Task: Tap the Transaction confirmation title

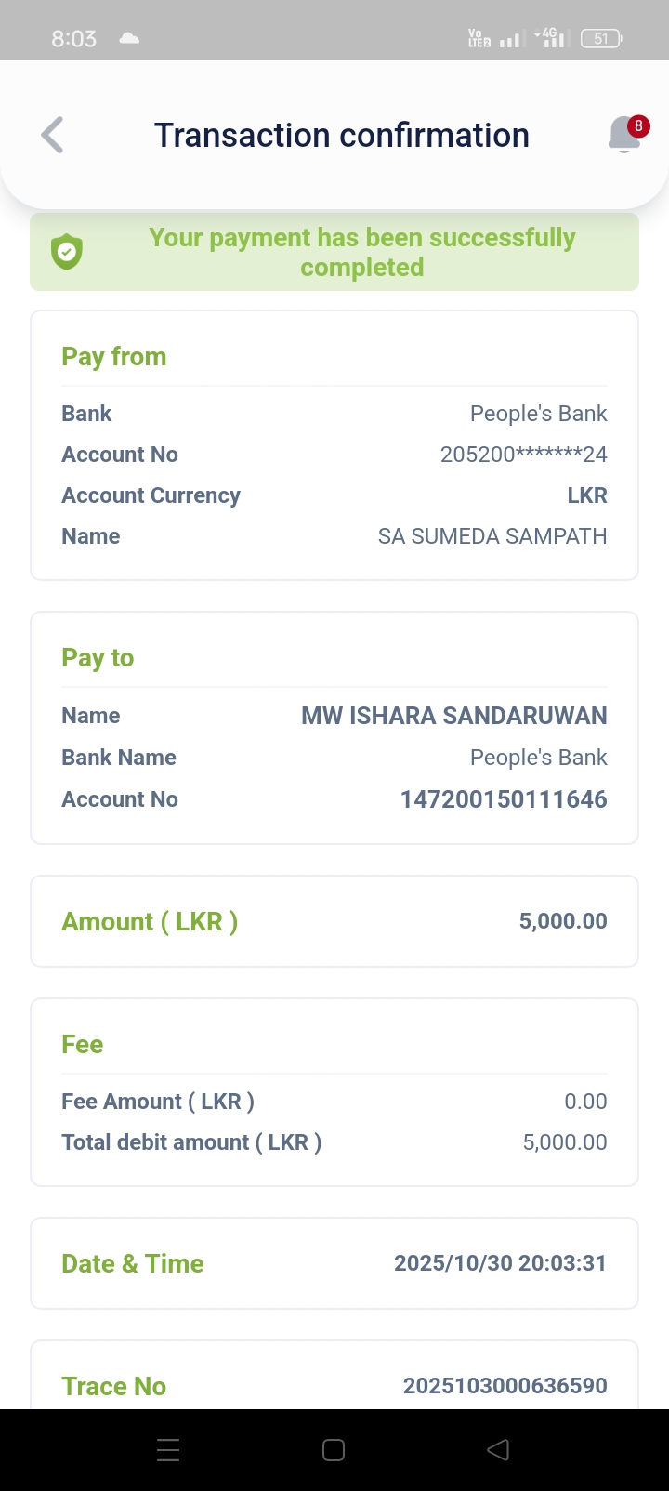Action: coord(341,136)
